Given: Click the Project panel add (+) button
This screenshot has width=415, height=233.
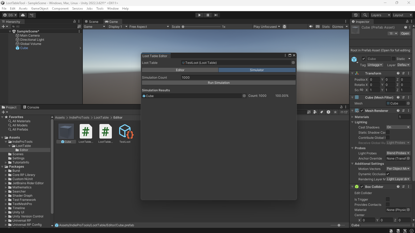Looking at the screenshot, I should [5, 112].
